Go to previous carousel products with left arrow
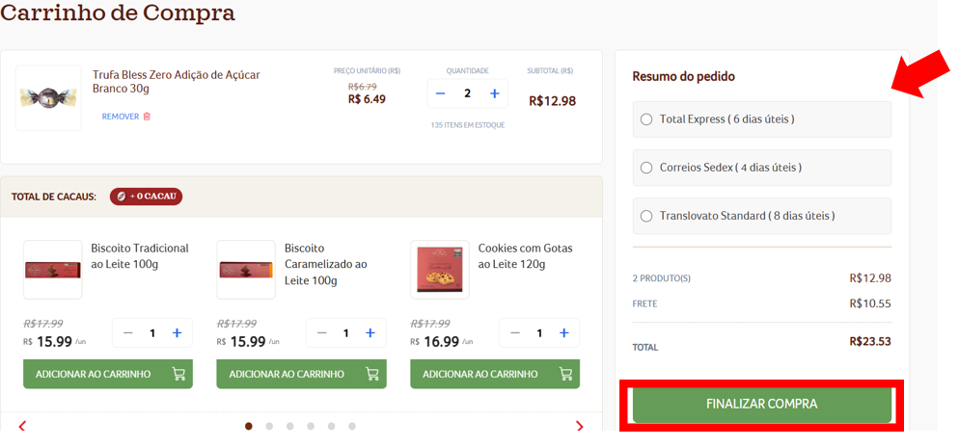Screen dimensions: 959x447 [x=22, y=426]
